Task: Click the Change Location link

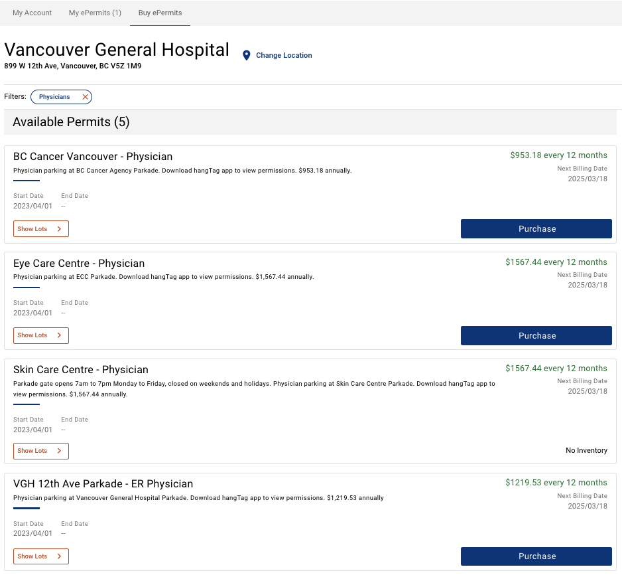Action: tap(284, 56)
